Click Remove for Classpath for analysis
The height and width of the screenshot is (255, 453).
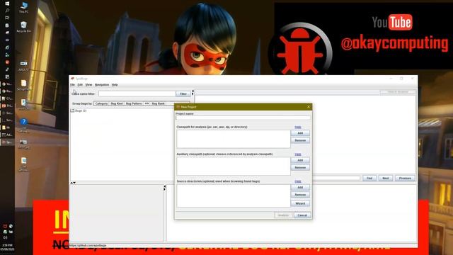tap(300, 140)
